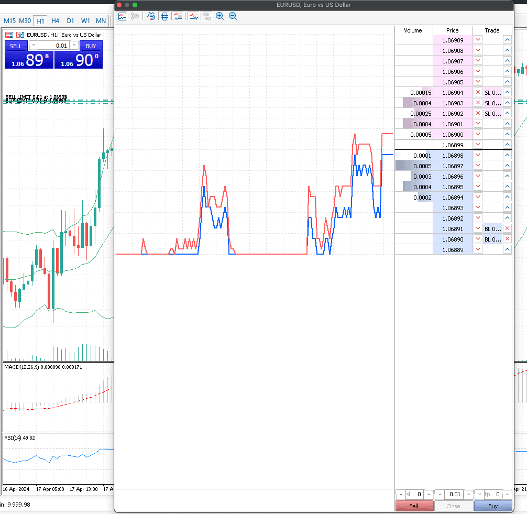This screenshot has width=527, height=514.
Task: Click the red down arrow at price 1.06909
Action: (478, 40)
